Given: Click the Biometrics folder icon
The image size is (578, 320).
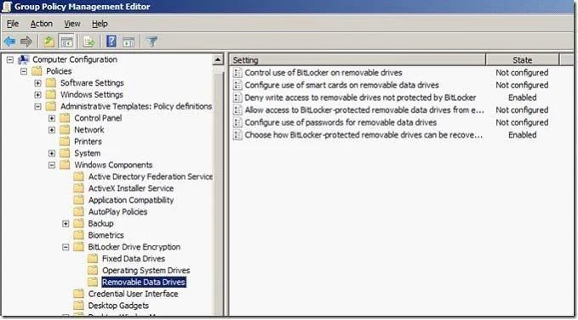Looking at the screenshot, I should (78, 235).
